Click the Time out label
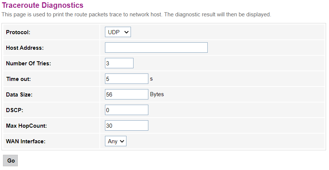The width and height of the screenshot is (329, 170). tap(19, 79)
